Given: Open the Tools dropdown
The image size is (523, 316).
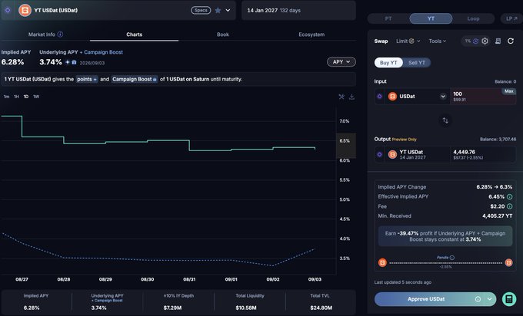Looking at the screenshot, I should point(438,41).
